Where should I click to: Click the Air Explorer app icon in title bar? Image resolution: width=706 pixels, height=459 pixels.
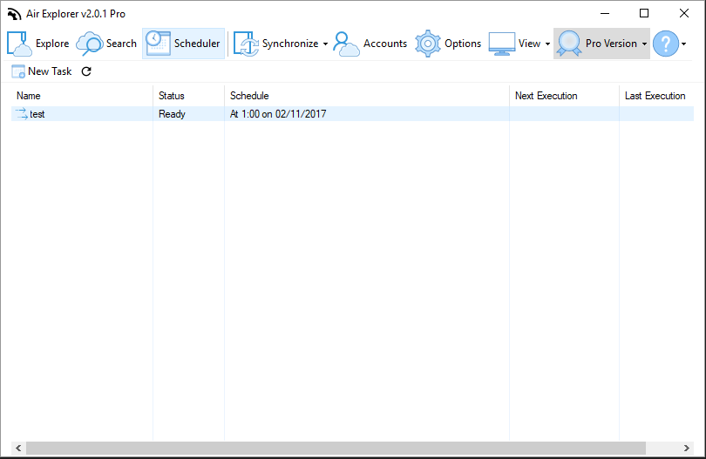tap(14, 14)
